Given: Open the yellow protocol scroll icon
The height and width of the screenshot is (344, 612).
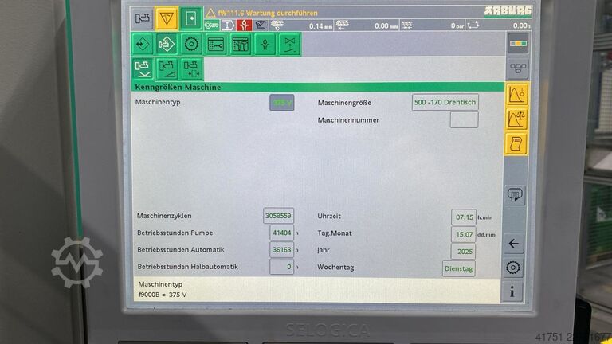Looking at the screenshot, I should 516,143.
